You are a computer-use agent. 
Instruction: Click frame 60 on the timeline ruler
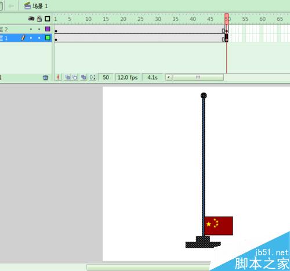(x=262, y=19)
